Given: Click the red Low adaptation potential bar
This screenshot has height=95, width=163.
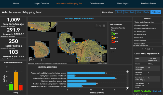Looking at the screenshot, I should (21, 87).
